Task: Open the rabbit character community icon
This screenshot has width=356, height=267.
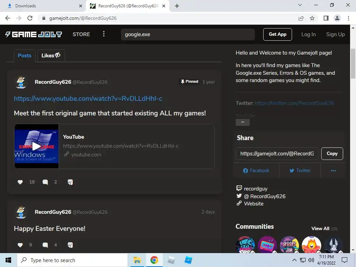Action: [333, 245]
